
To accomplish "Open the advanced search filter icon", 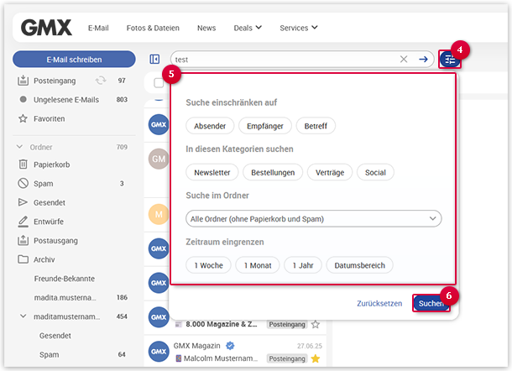I will (x=449, y=60).
